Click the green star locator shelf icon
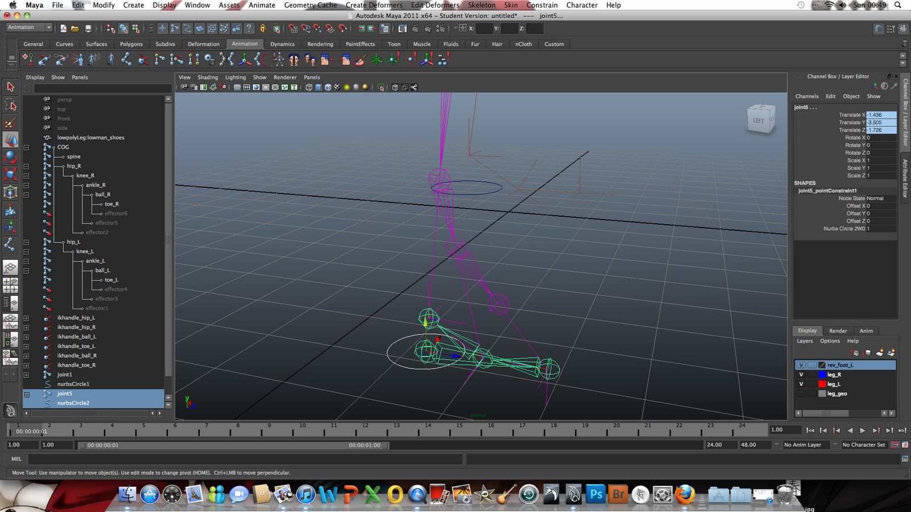 click(376, 59)
